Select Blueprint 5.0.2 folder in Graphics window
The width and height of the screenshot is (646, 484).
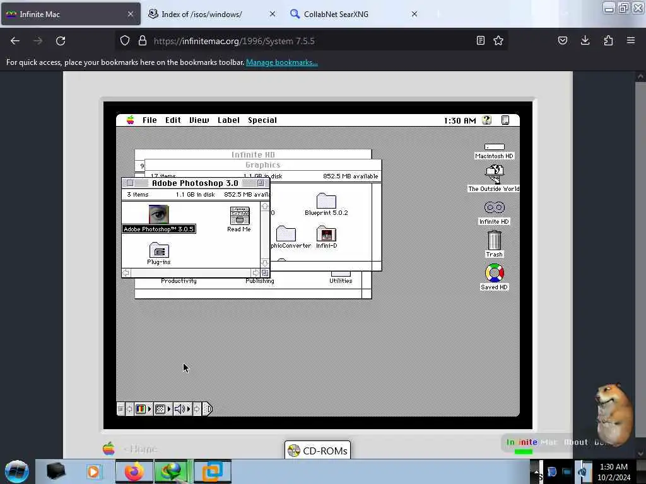(x=326, y=201)
